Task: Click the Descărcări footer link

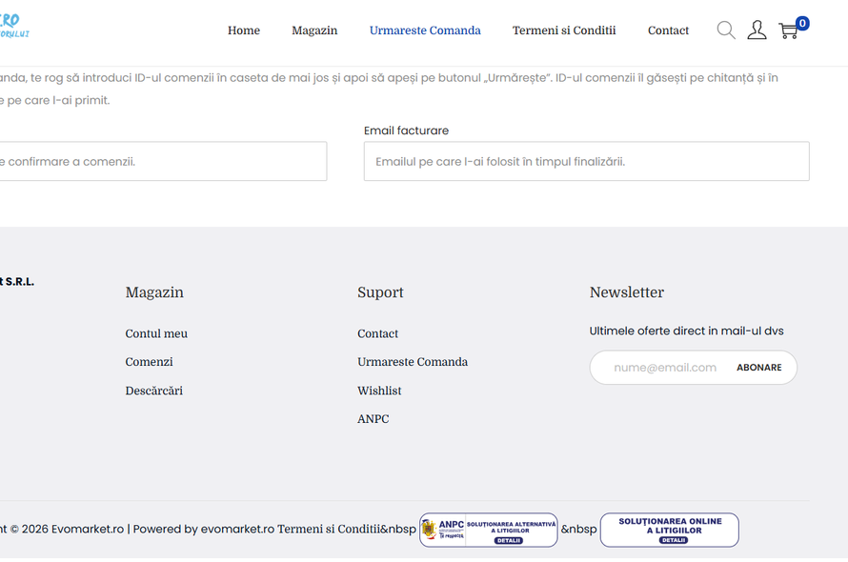Action: coord(153,391)
